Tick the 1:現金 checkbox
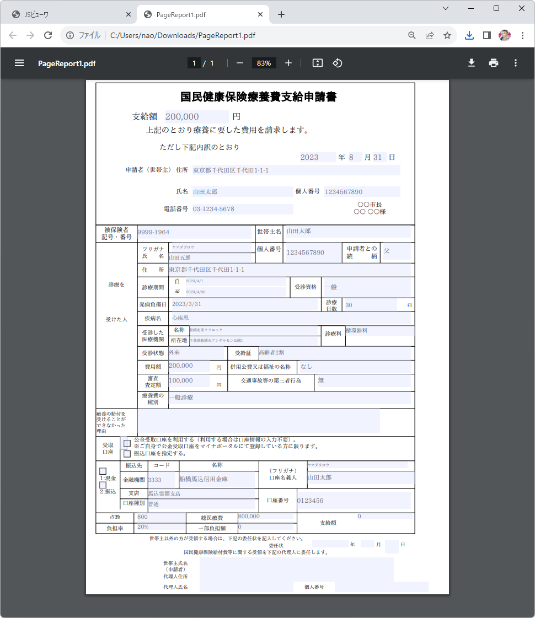 click(x=103, y=471)
